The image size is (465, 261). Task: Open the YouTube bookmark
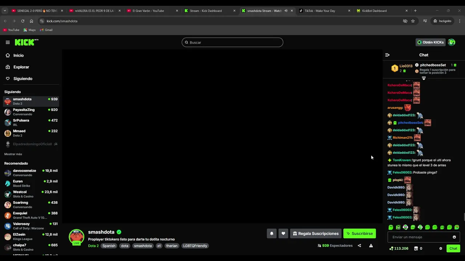pyautogui.click(x=11, y=30)
